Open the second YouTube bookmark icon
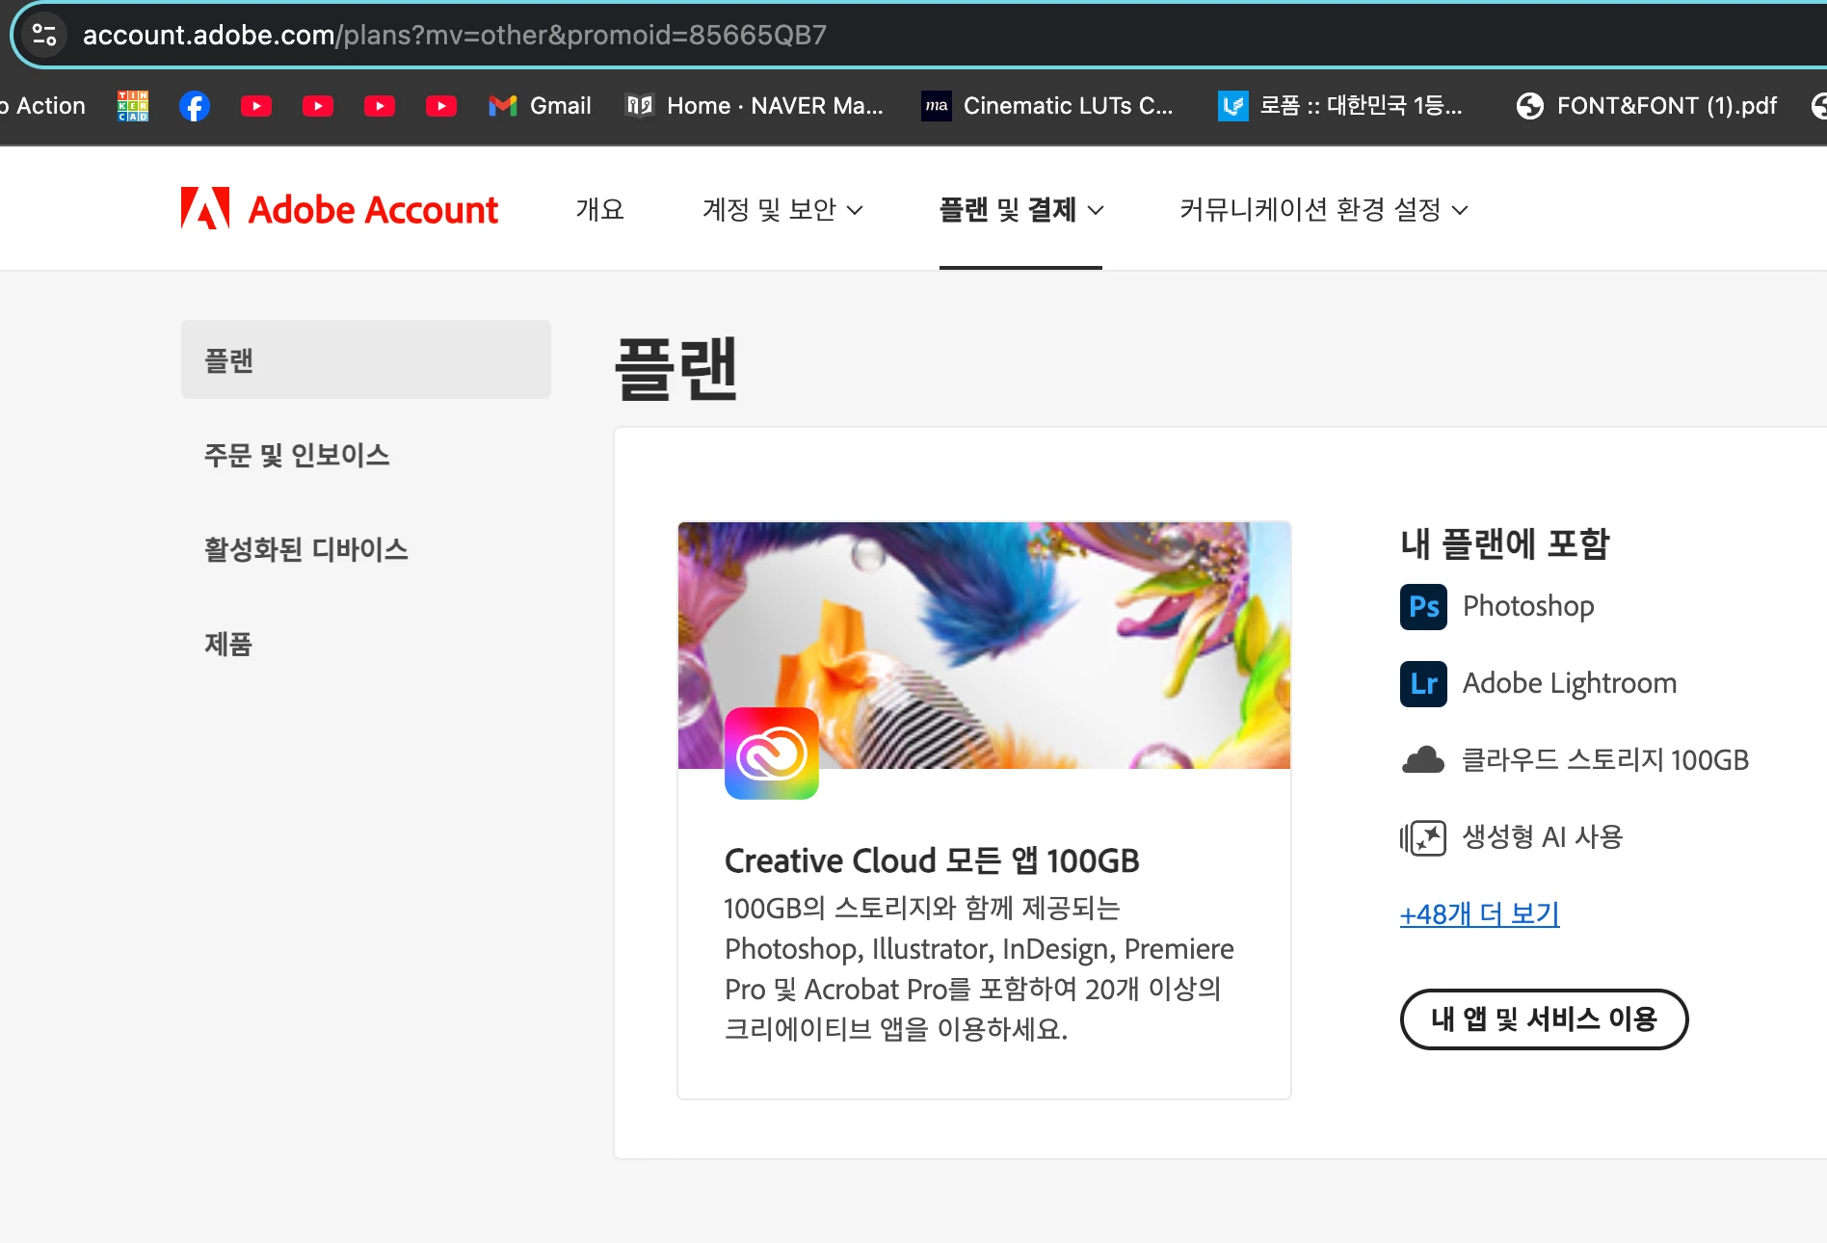Screen dimensions: 1827x1243 318,106
